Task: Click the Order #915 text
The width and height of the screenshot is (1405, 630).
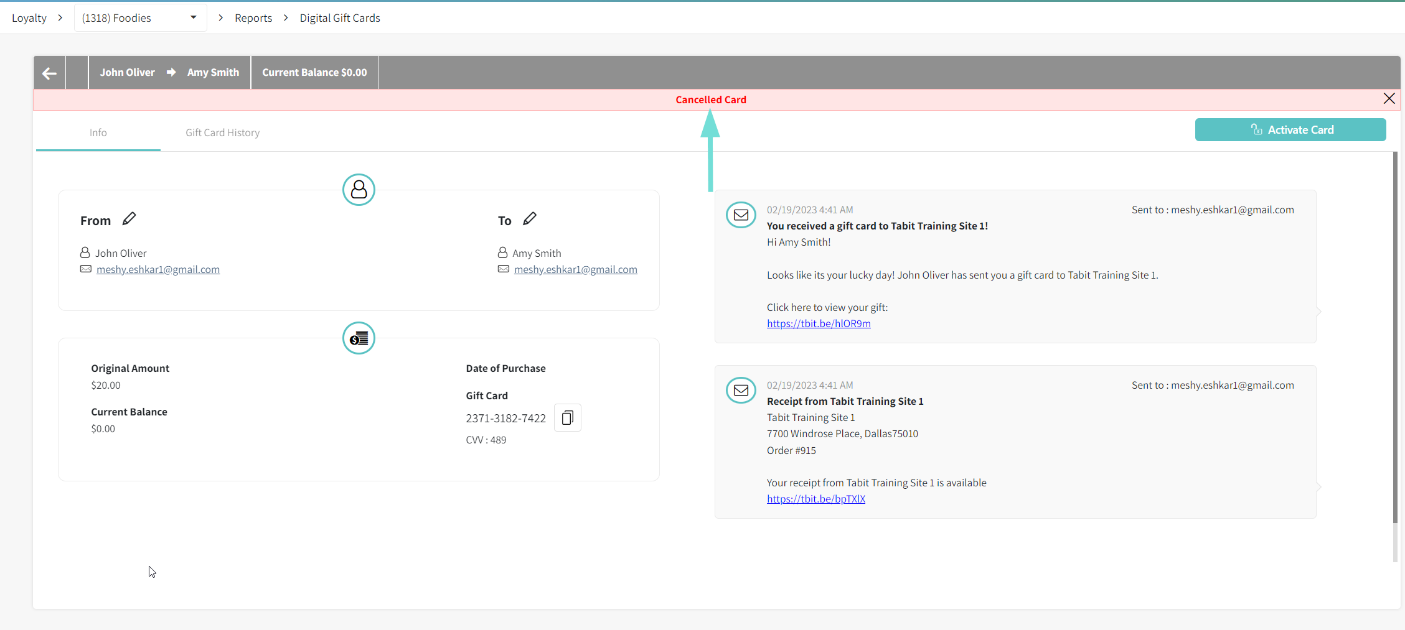Action: [x=791, y=450]
